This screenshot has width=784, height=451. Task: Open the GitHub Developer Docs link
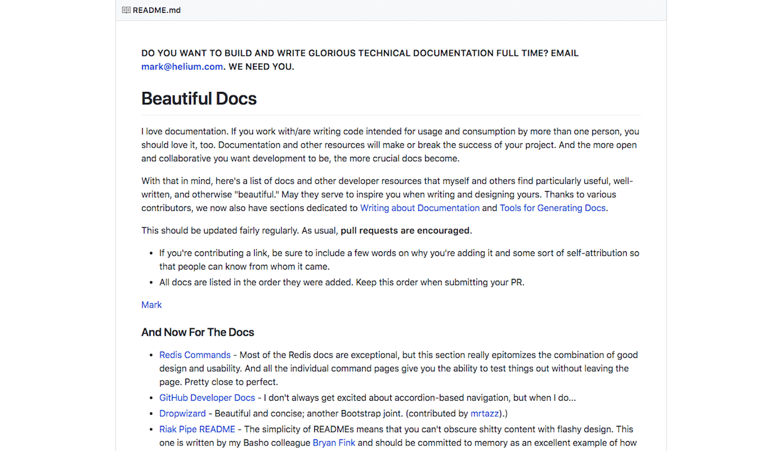pos(207,397)
